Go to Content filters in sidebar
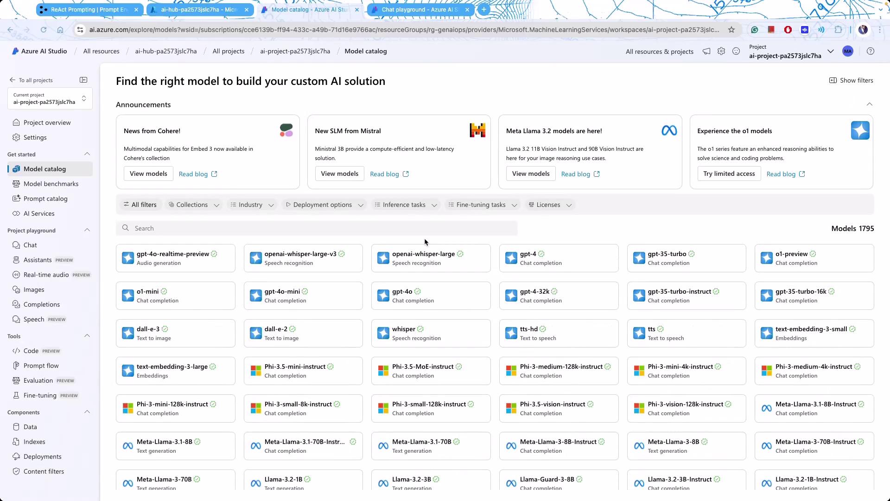The image size is (890, 501). point(44,471)
